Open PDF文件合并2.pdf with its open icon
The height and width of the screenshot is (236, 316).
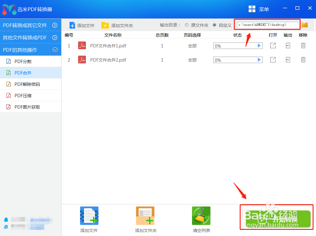[273, 60]
